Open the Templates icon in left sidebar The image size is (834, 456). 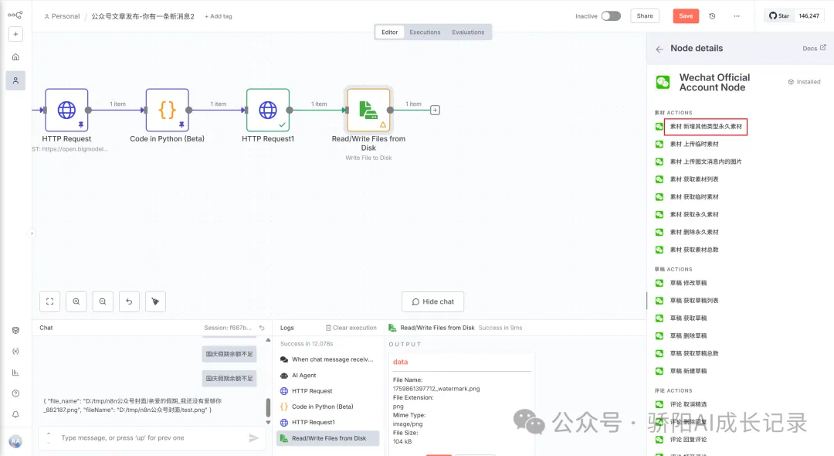(x=15, y=331)
